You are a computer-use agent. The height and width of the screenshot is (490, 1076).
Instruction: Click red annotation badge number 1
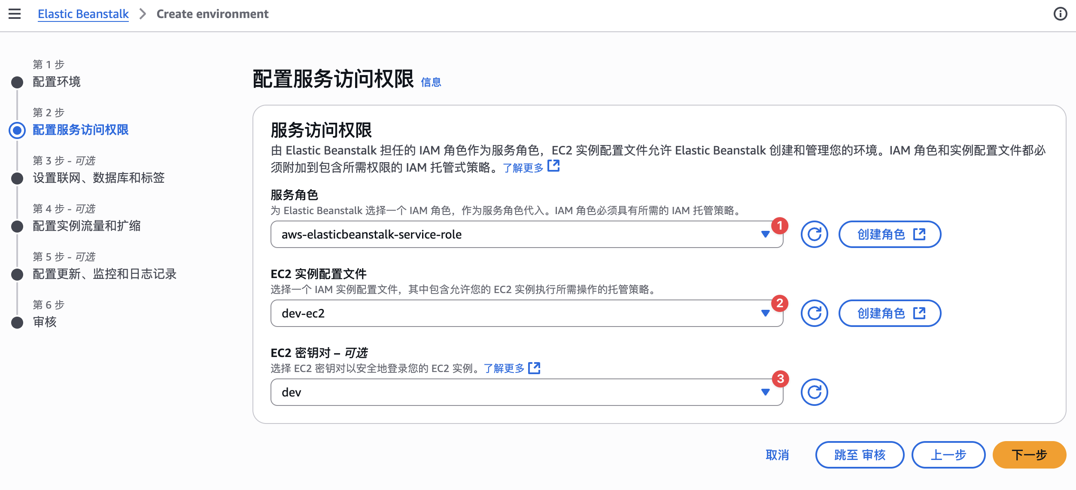780,225
